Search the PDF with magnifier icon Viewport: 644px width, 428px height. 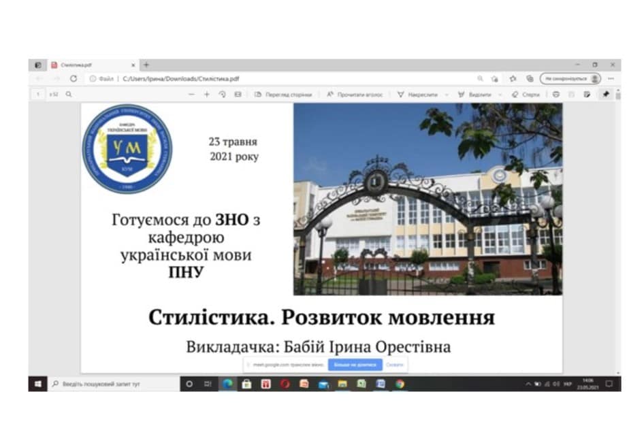[69, 95]
